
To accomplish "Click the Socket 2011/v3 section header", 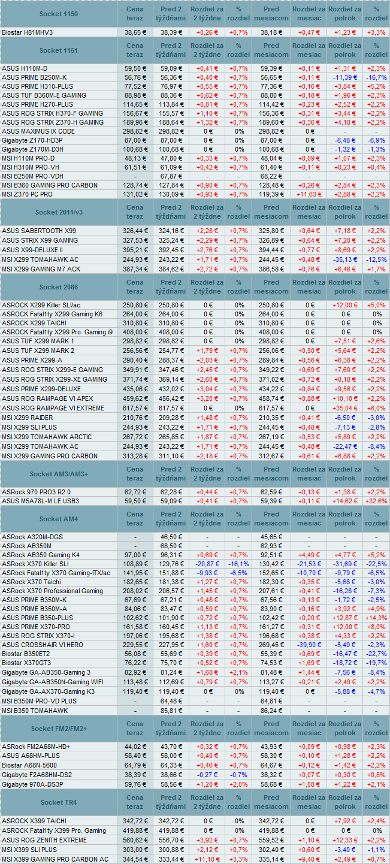I will (x=58, y=212).
